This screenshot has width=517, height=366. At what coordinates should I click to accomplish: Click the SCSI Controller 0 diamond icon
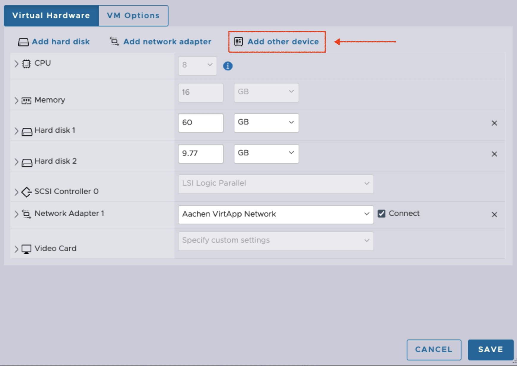[26, 192]
